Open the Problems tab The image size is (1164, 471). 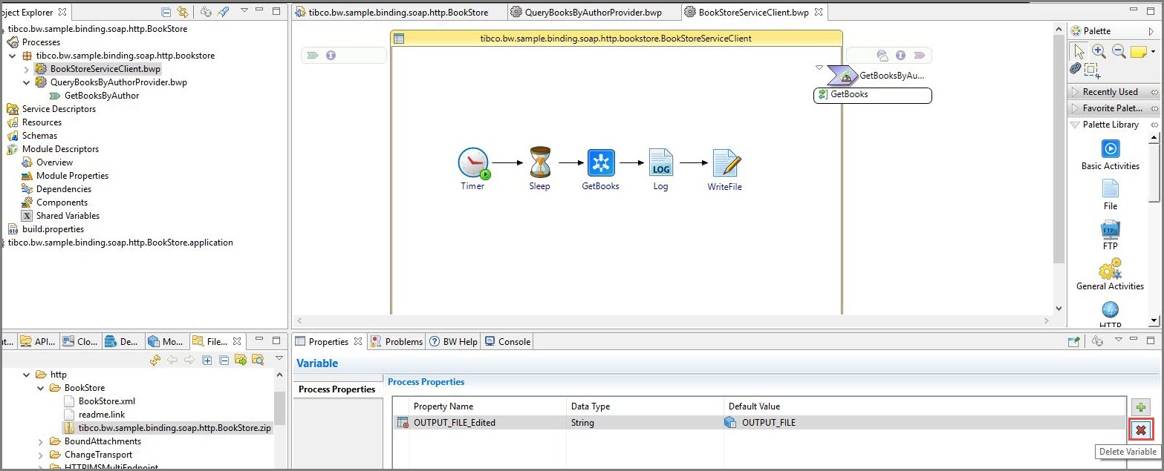point(397,341)
